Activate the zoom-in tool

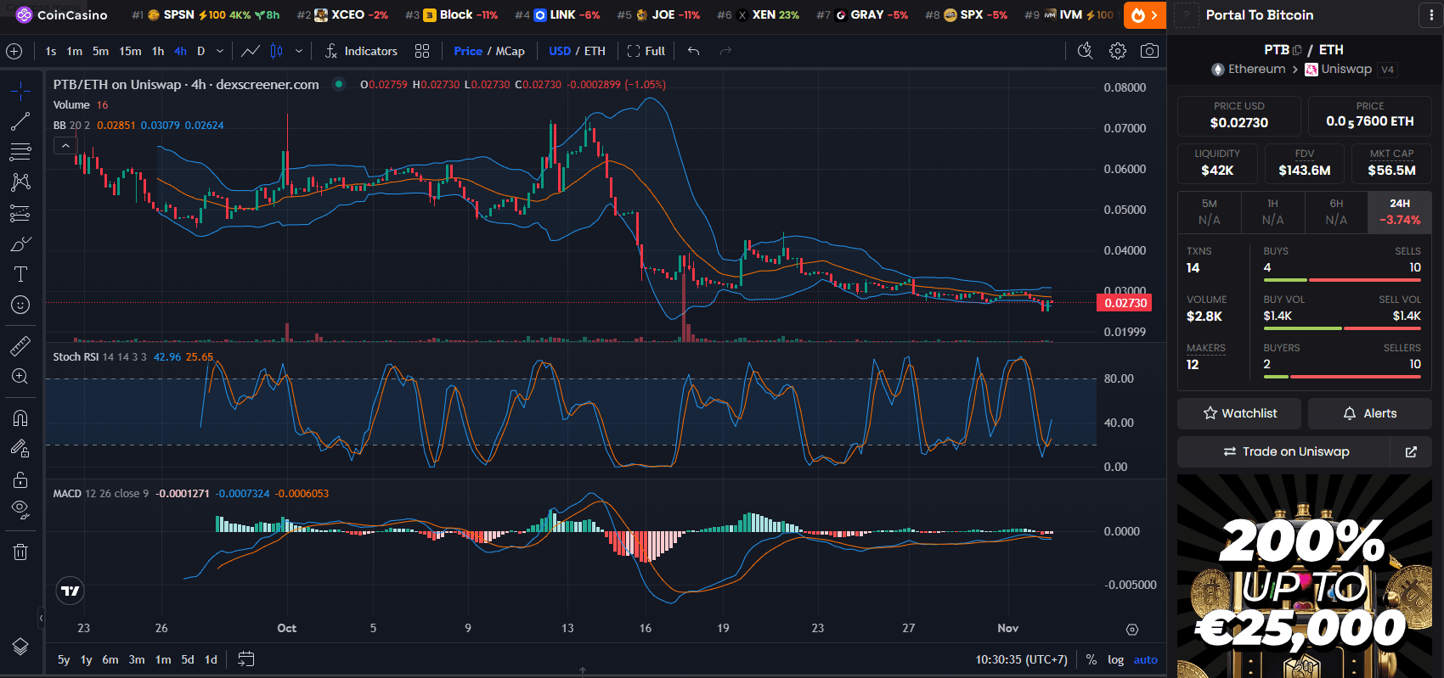pos(20,377)
